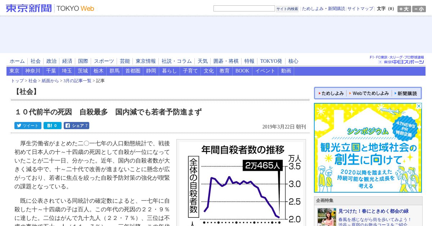Click the site search input field
The height and width of the screenshot is (226, 432).
(x=244, y=9)
